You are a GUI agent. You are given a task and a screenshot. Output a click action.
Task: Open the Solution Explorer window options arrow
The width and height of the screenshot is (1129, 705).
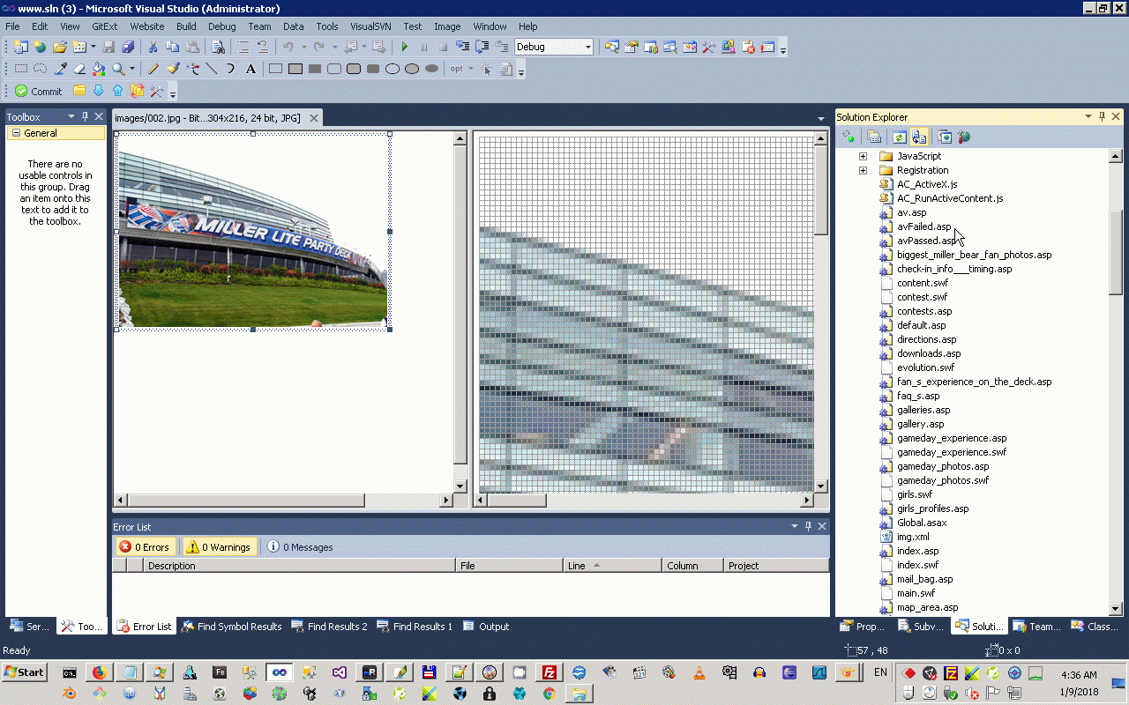pyautogui.click(x=1088, y=116)
